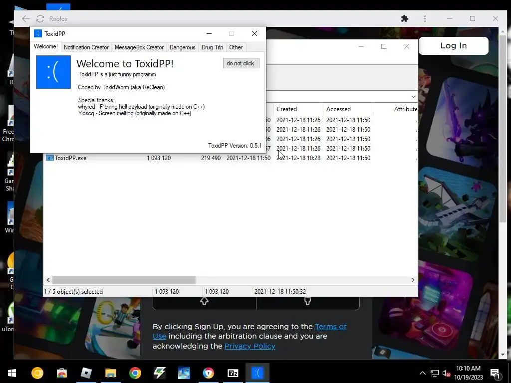Open File Explorer from the taskbar

110,373
